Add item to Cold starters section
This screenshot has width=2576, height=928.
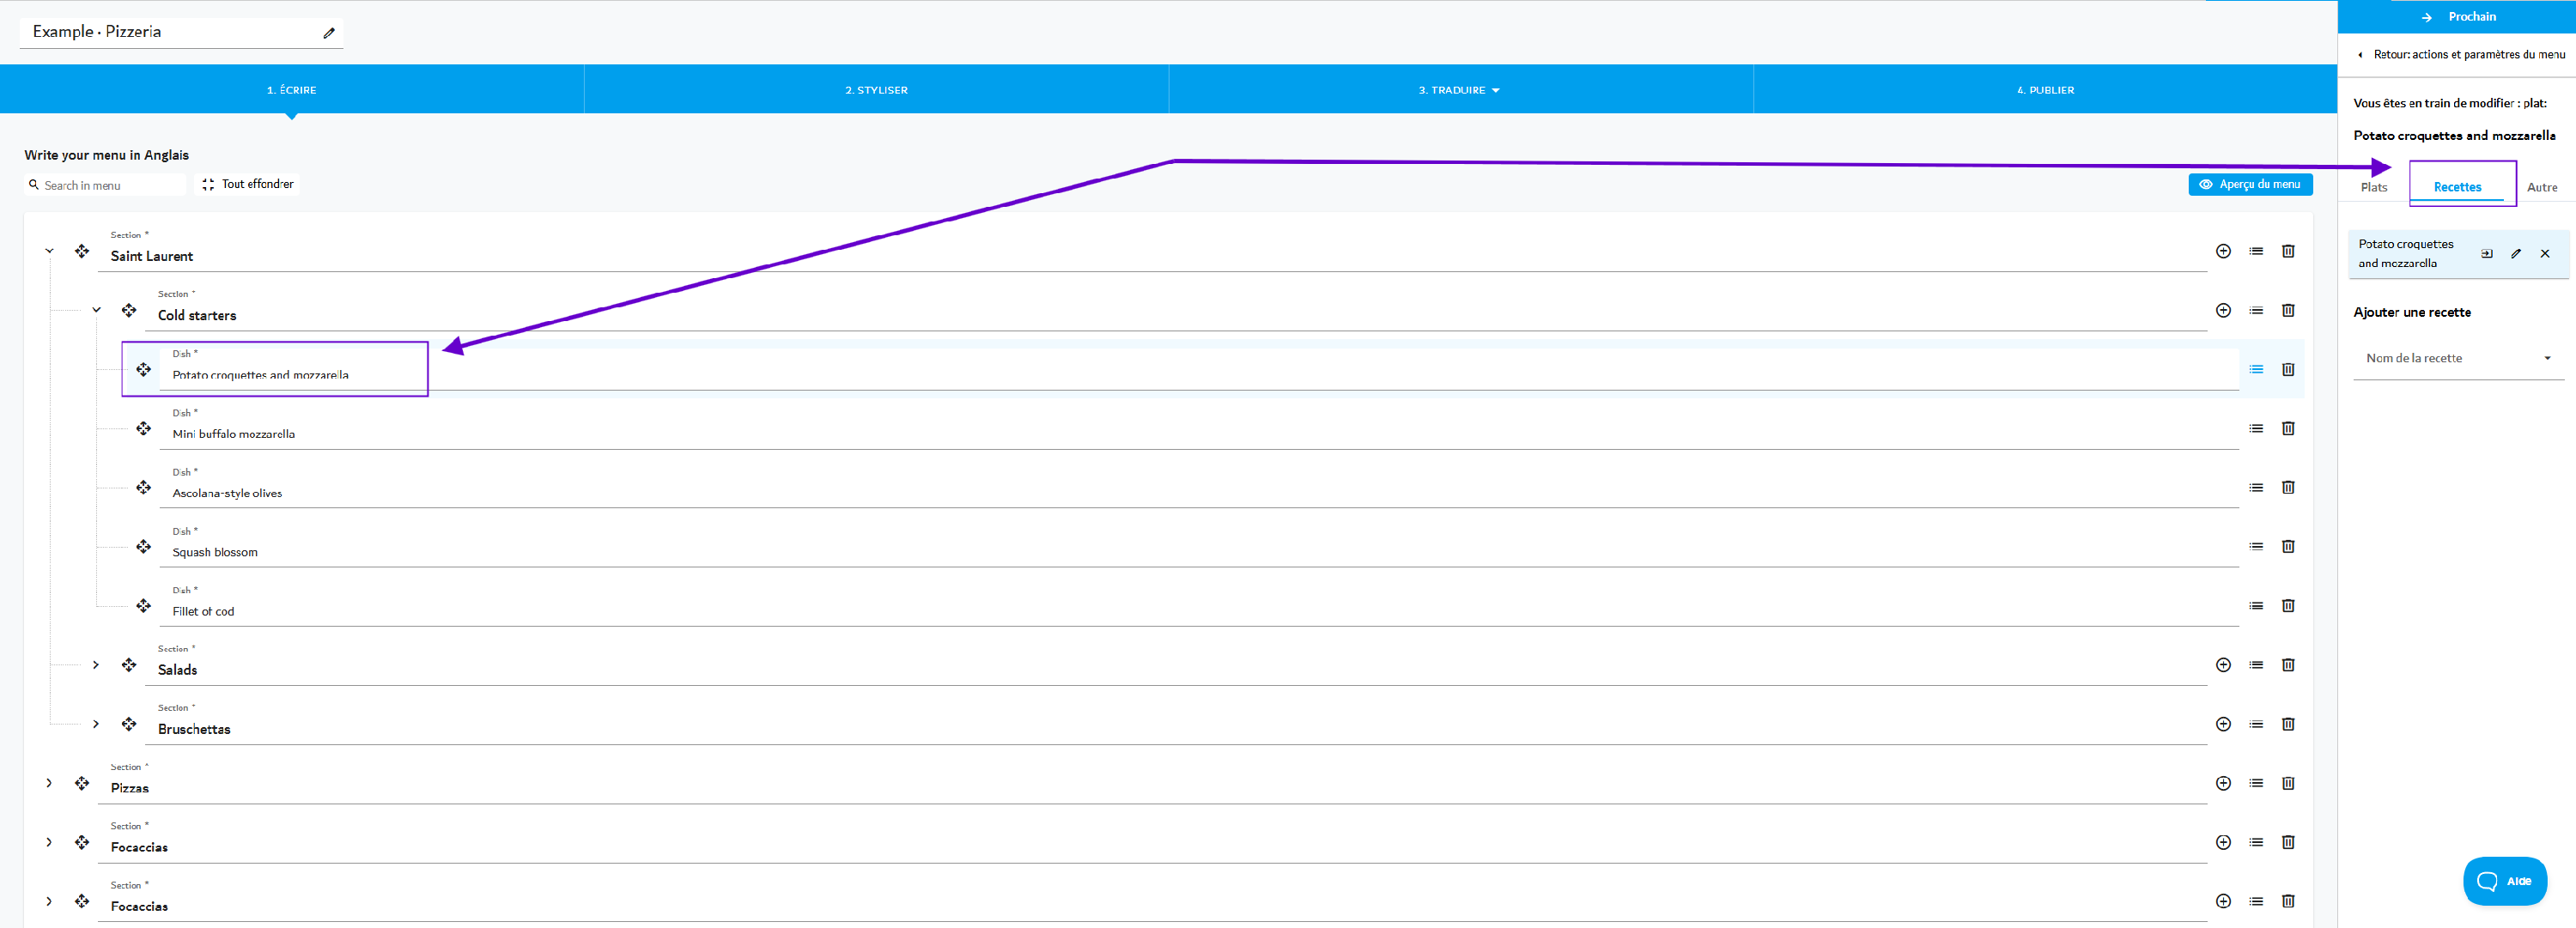point(2222,310)
